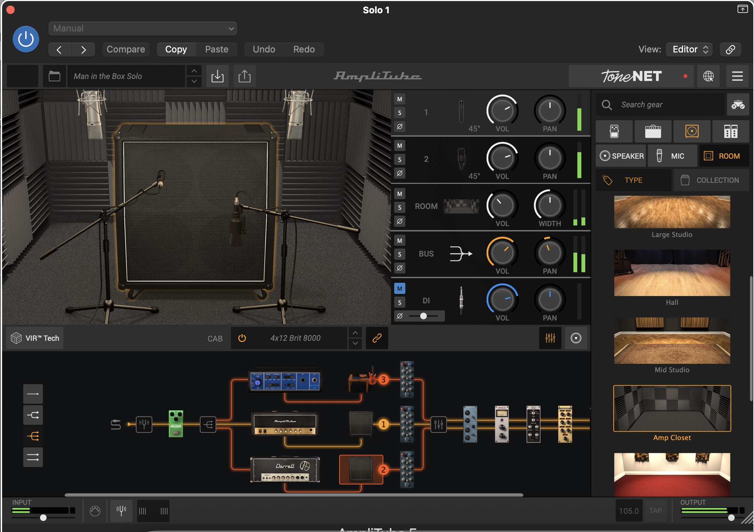Viewport: 754px width, 532px height.
Task: Switch to the SPEAKER tab
Action: click(x=621, y=156)
